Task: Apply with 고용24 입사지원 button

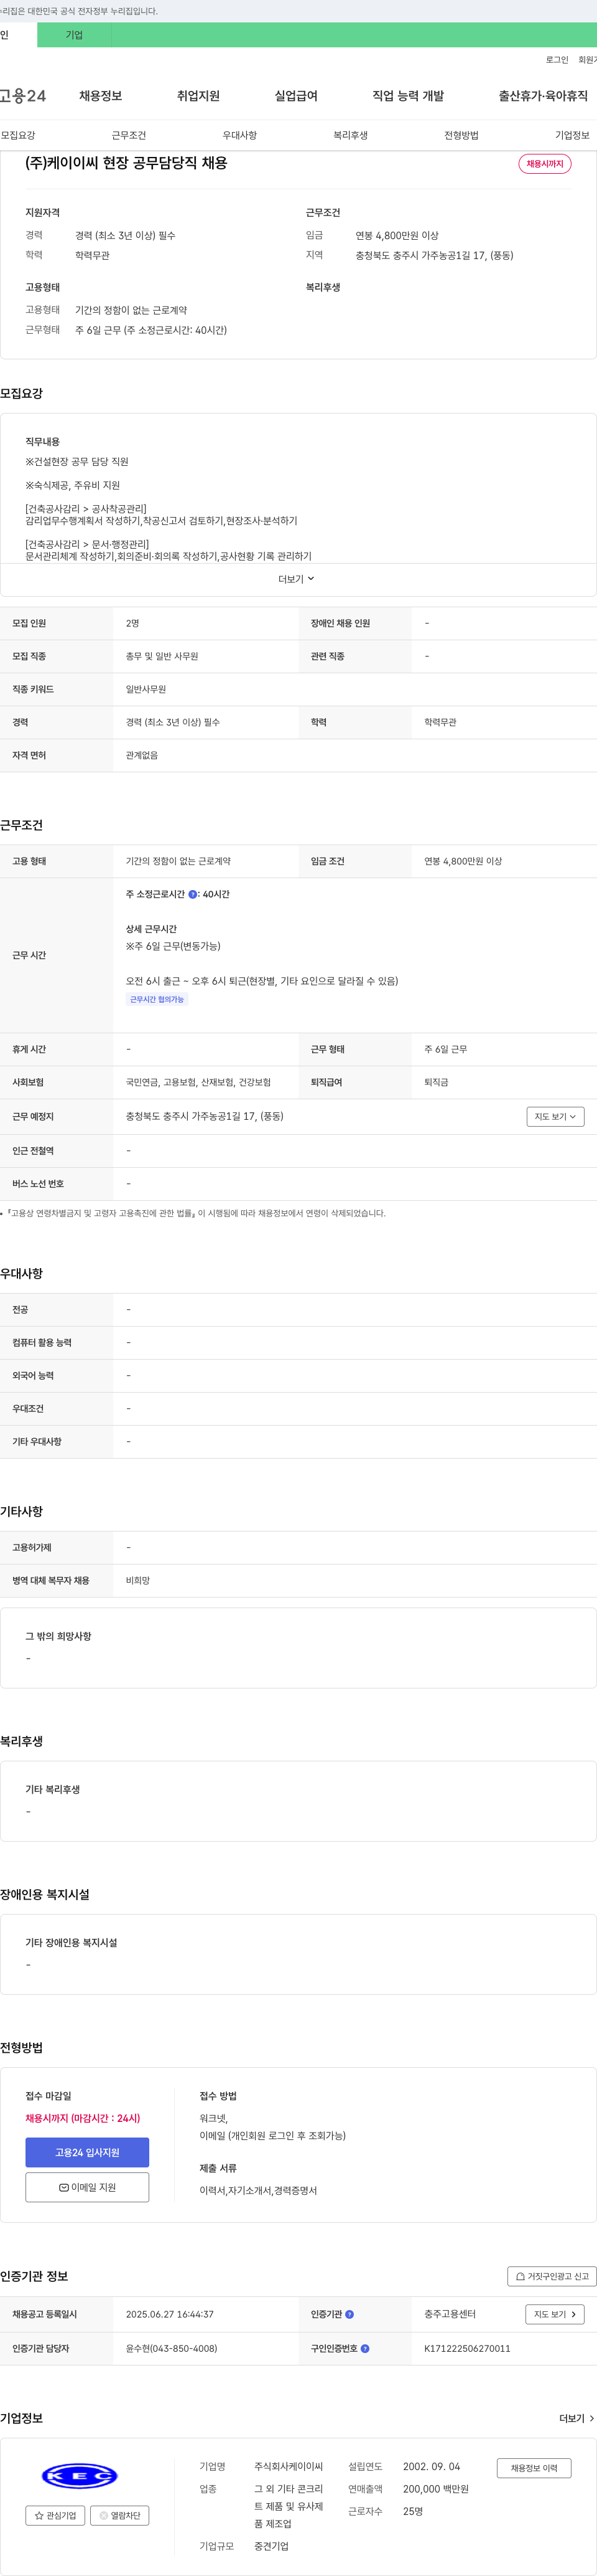Action: (87, 2152)
